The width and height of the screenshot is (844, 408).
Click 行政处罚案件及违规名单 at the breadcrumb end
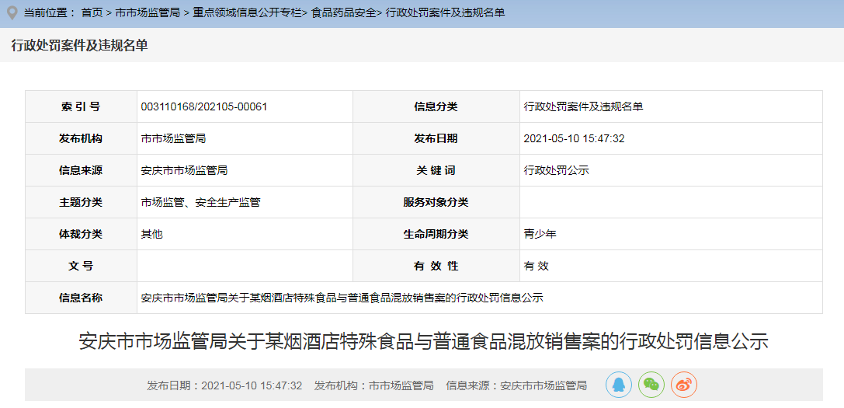click(x=445, y=13)
